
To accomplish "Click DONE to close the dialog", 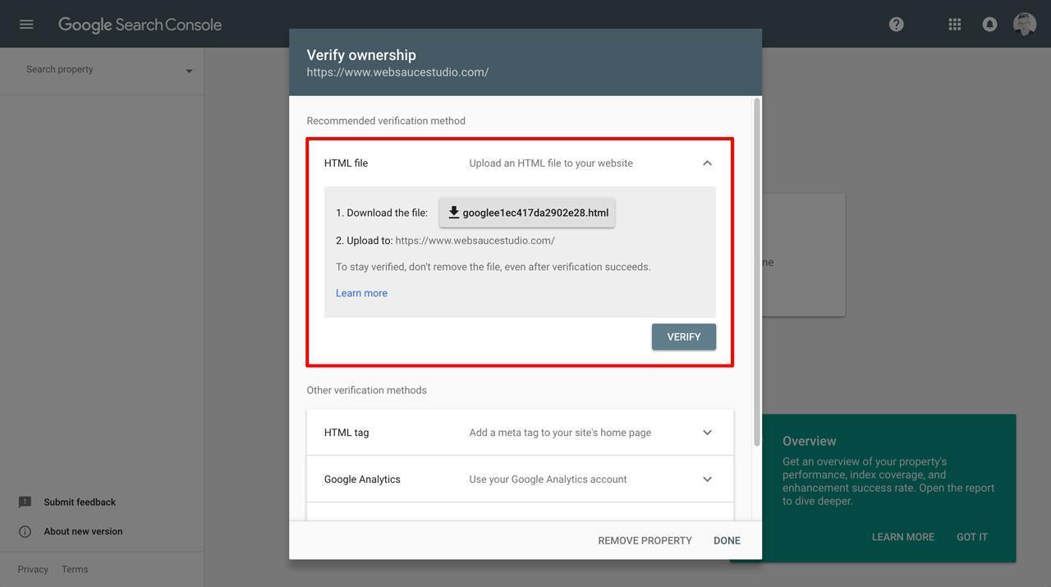I will click(x=727, y=540).
